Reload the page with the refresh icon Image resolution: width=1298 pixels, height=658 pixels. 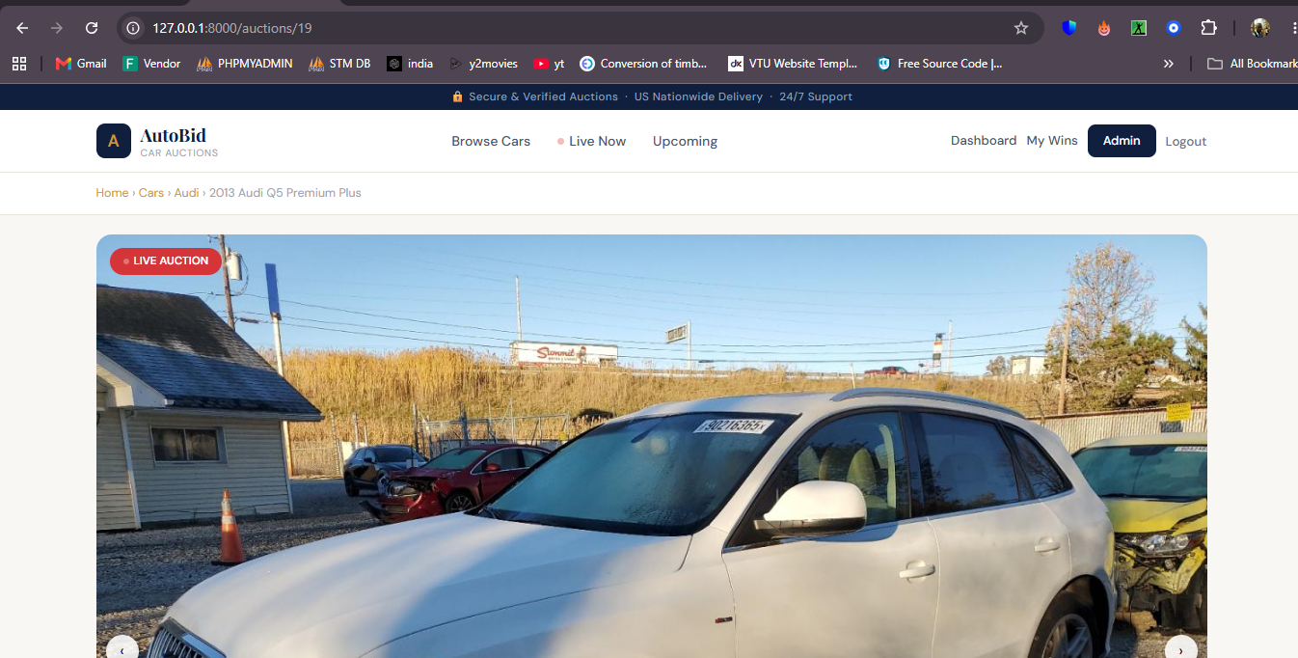(x=92, y=28)
